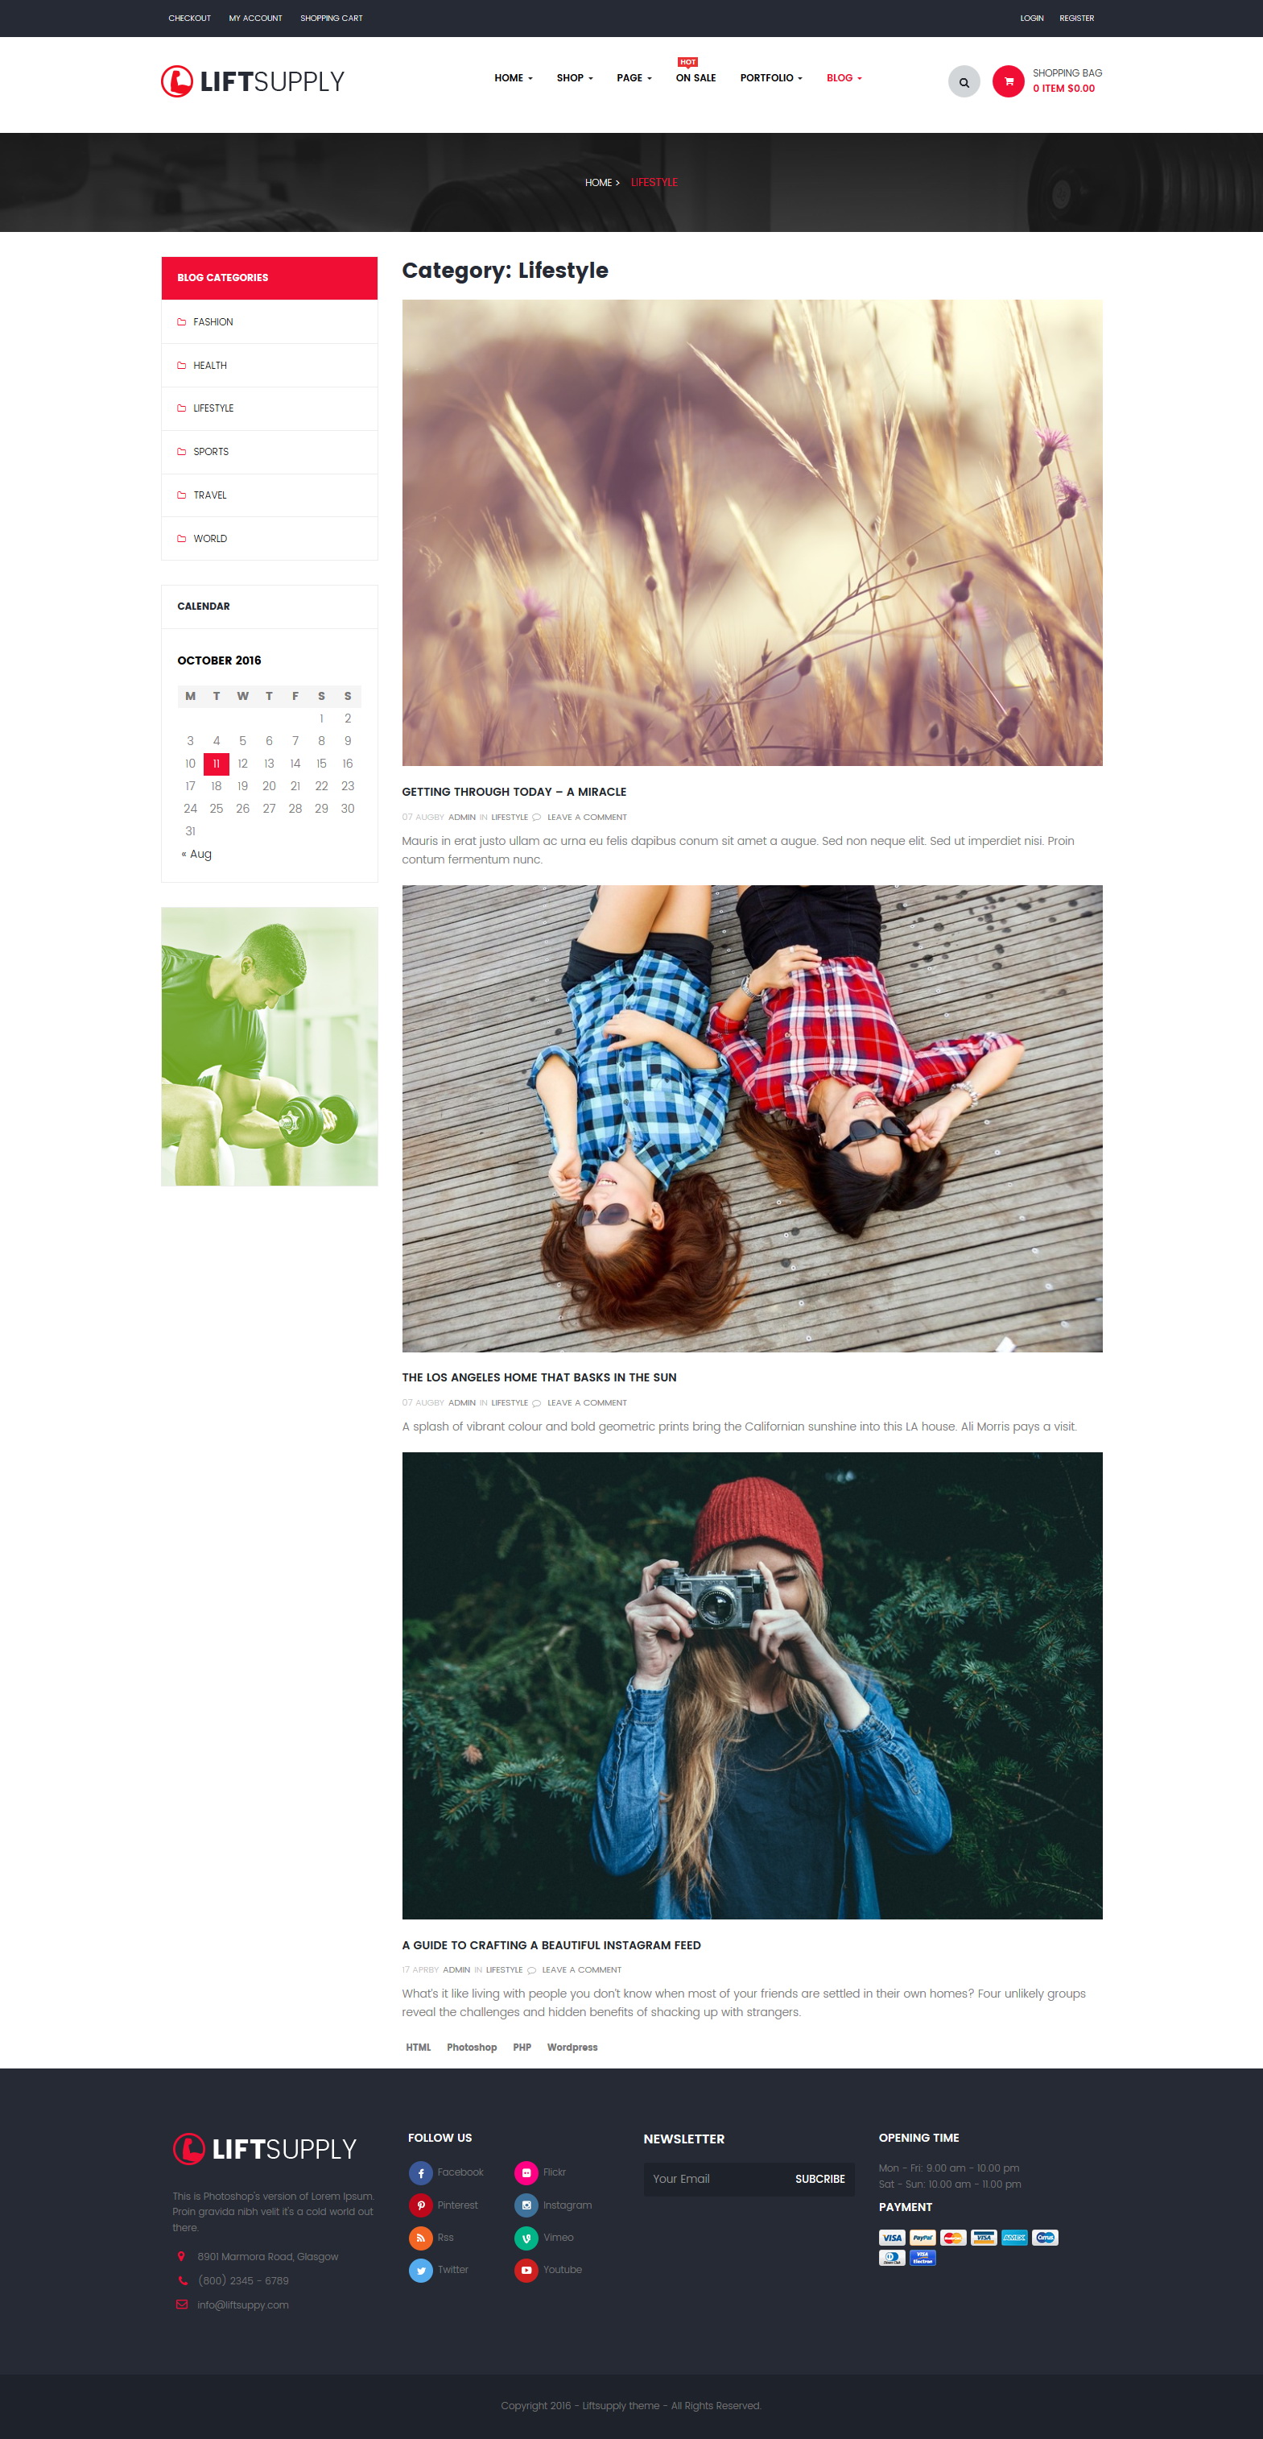Open the Portfolio dropdown menu
This screenshot has height=2439, width=1263.
(771, 77)
